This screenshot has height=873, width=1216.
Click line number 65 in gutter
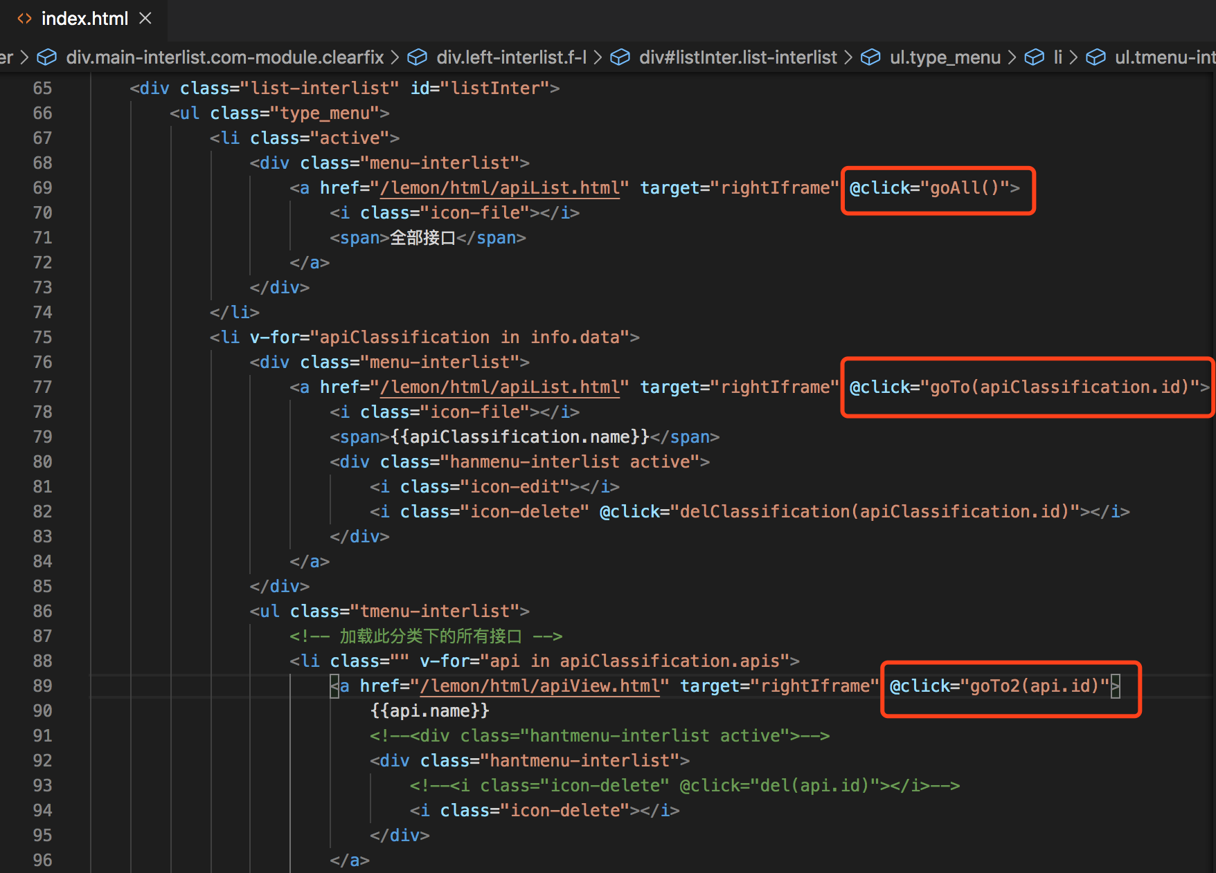[x=42, y=88]
